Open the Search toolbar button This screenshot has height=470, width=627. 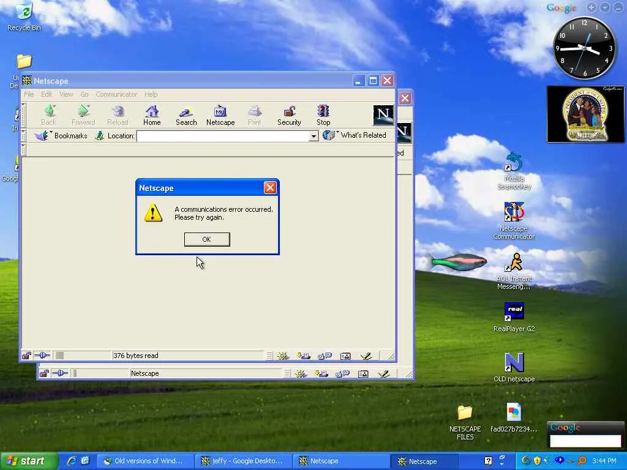point(186,115)
